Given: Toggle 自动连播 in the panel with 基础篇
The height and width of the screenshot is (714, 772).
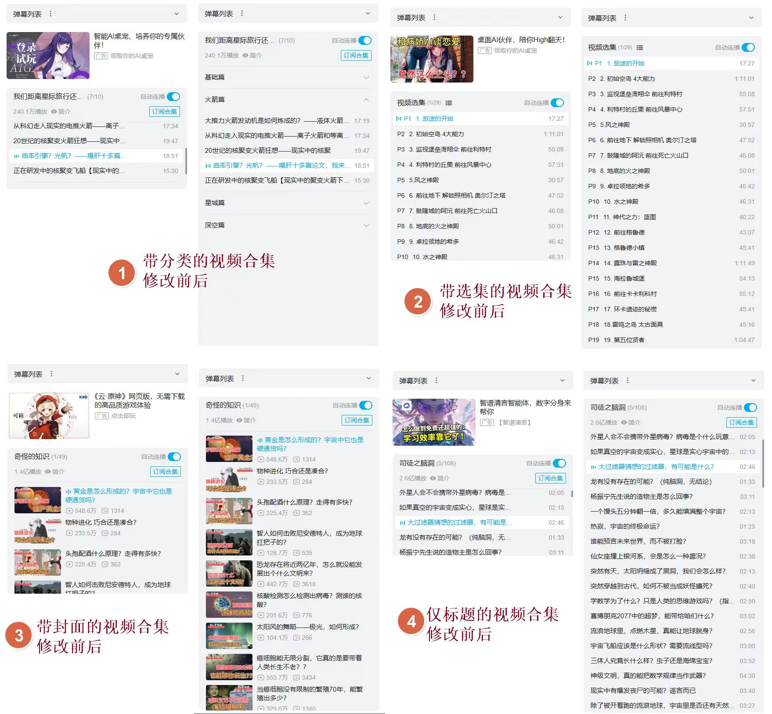Looking at the screenshot, I should tap(364, 40).
